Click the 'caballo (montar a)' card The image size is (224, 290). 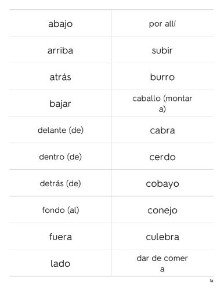point(162,103)
